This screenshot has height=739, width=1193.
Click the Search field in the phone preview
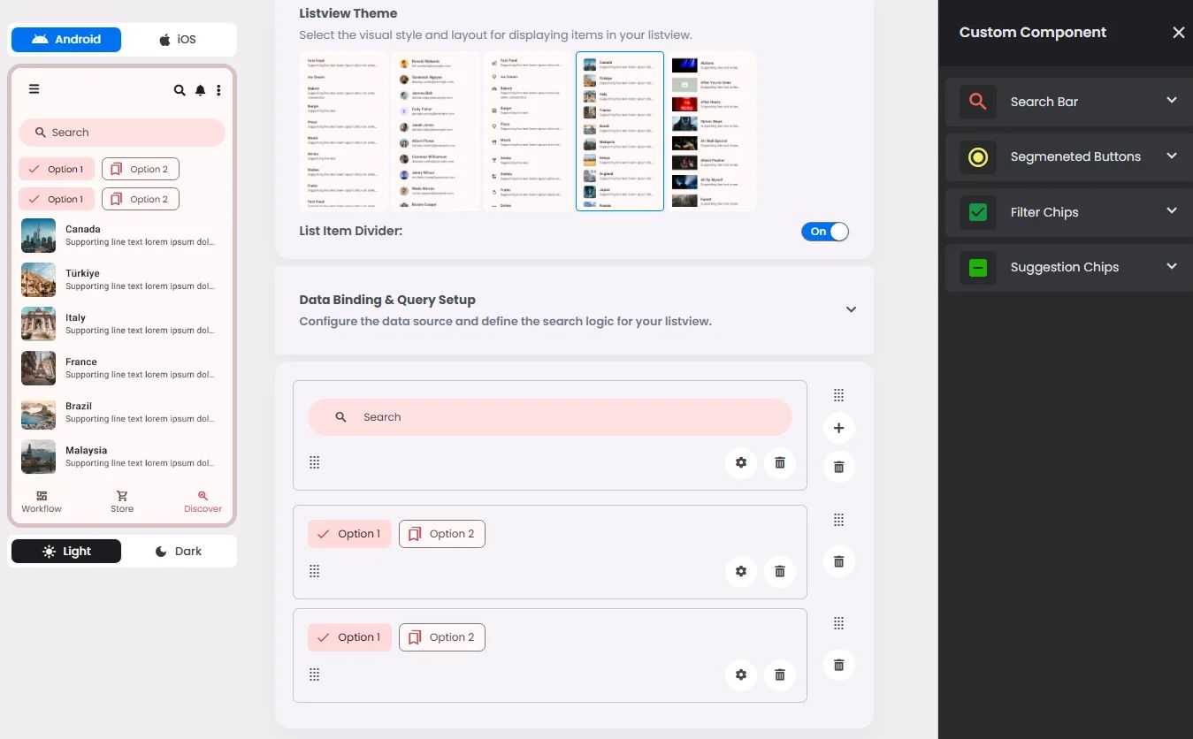click(122, 133)
